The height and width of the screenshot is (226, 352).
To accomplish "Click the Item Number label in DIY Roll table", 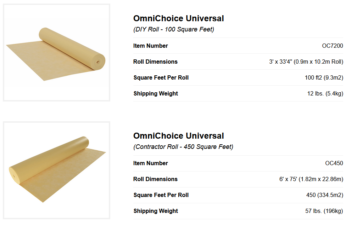I will click(151, 46).
